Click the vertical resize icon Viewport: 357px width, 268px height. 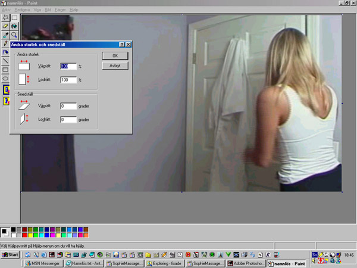24,79
